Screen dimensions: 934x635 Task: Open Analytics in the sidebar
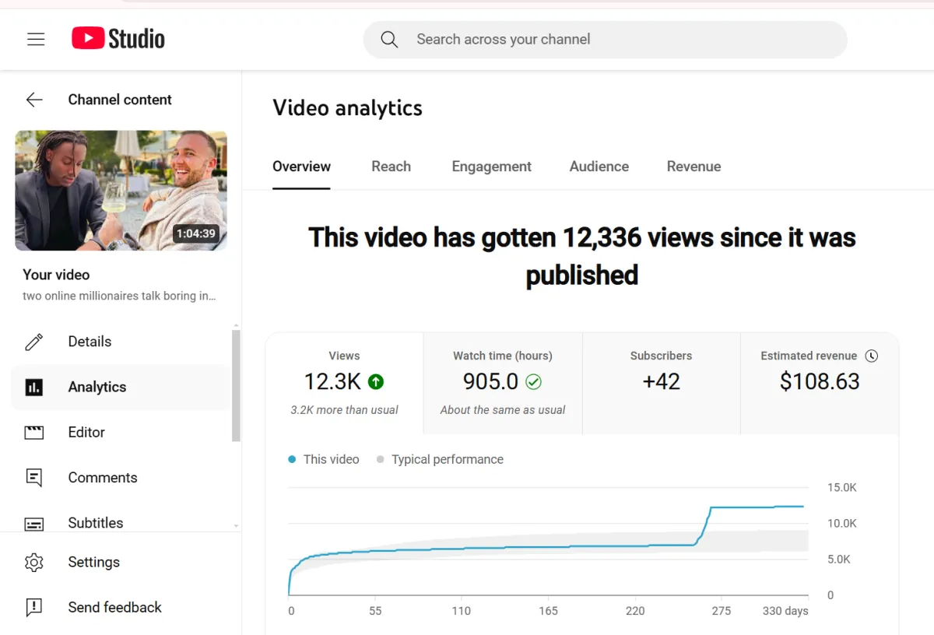[x=121, y=387]
